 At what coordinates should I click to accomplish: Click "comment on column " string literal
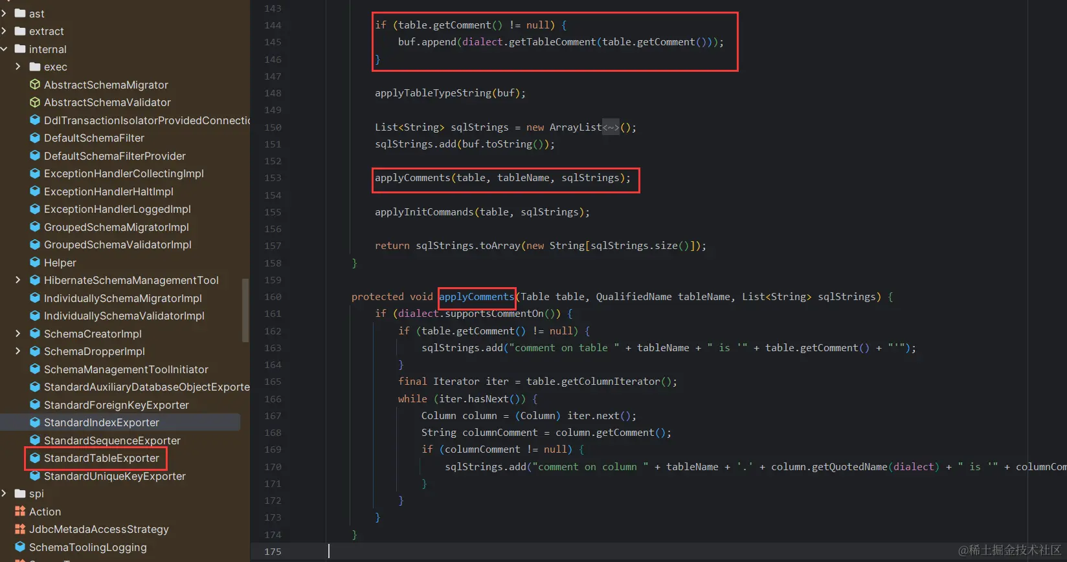pos(590,467)
